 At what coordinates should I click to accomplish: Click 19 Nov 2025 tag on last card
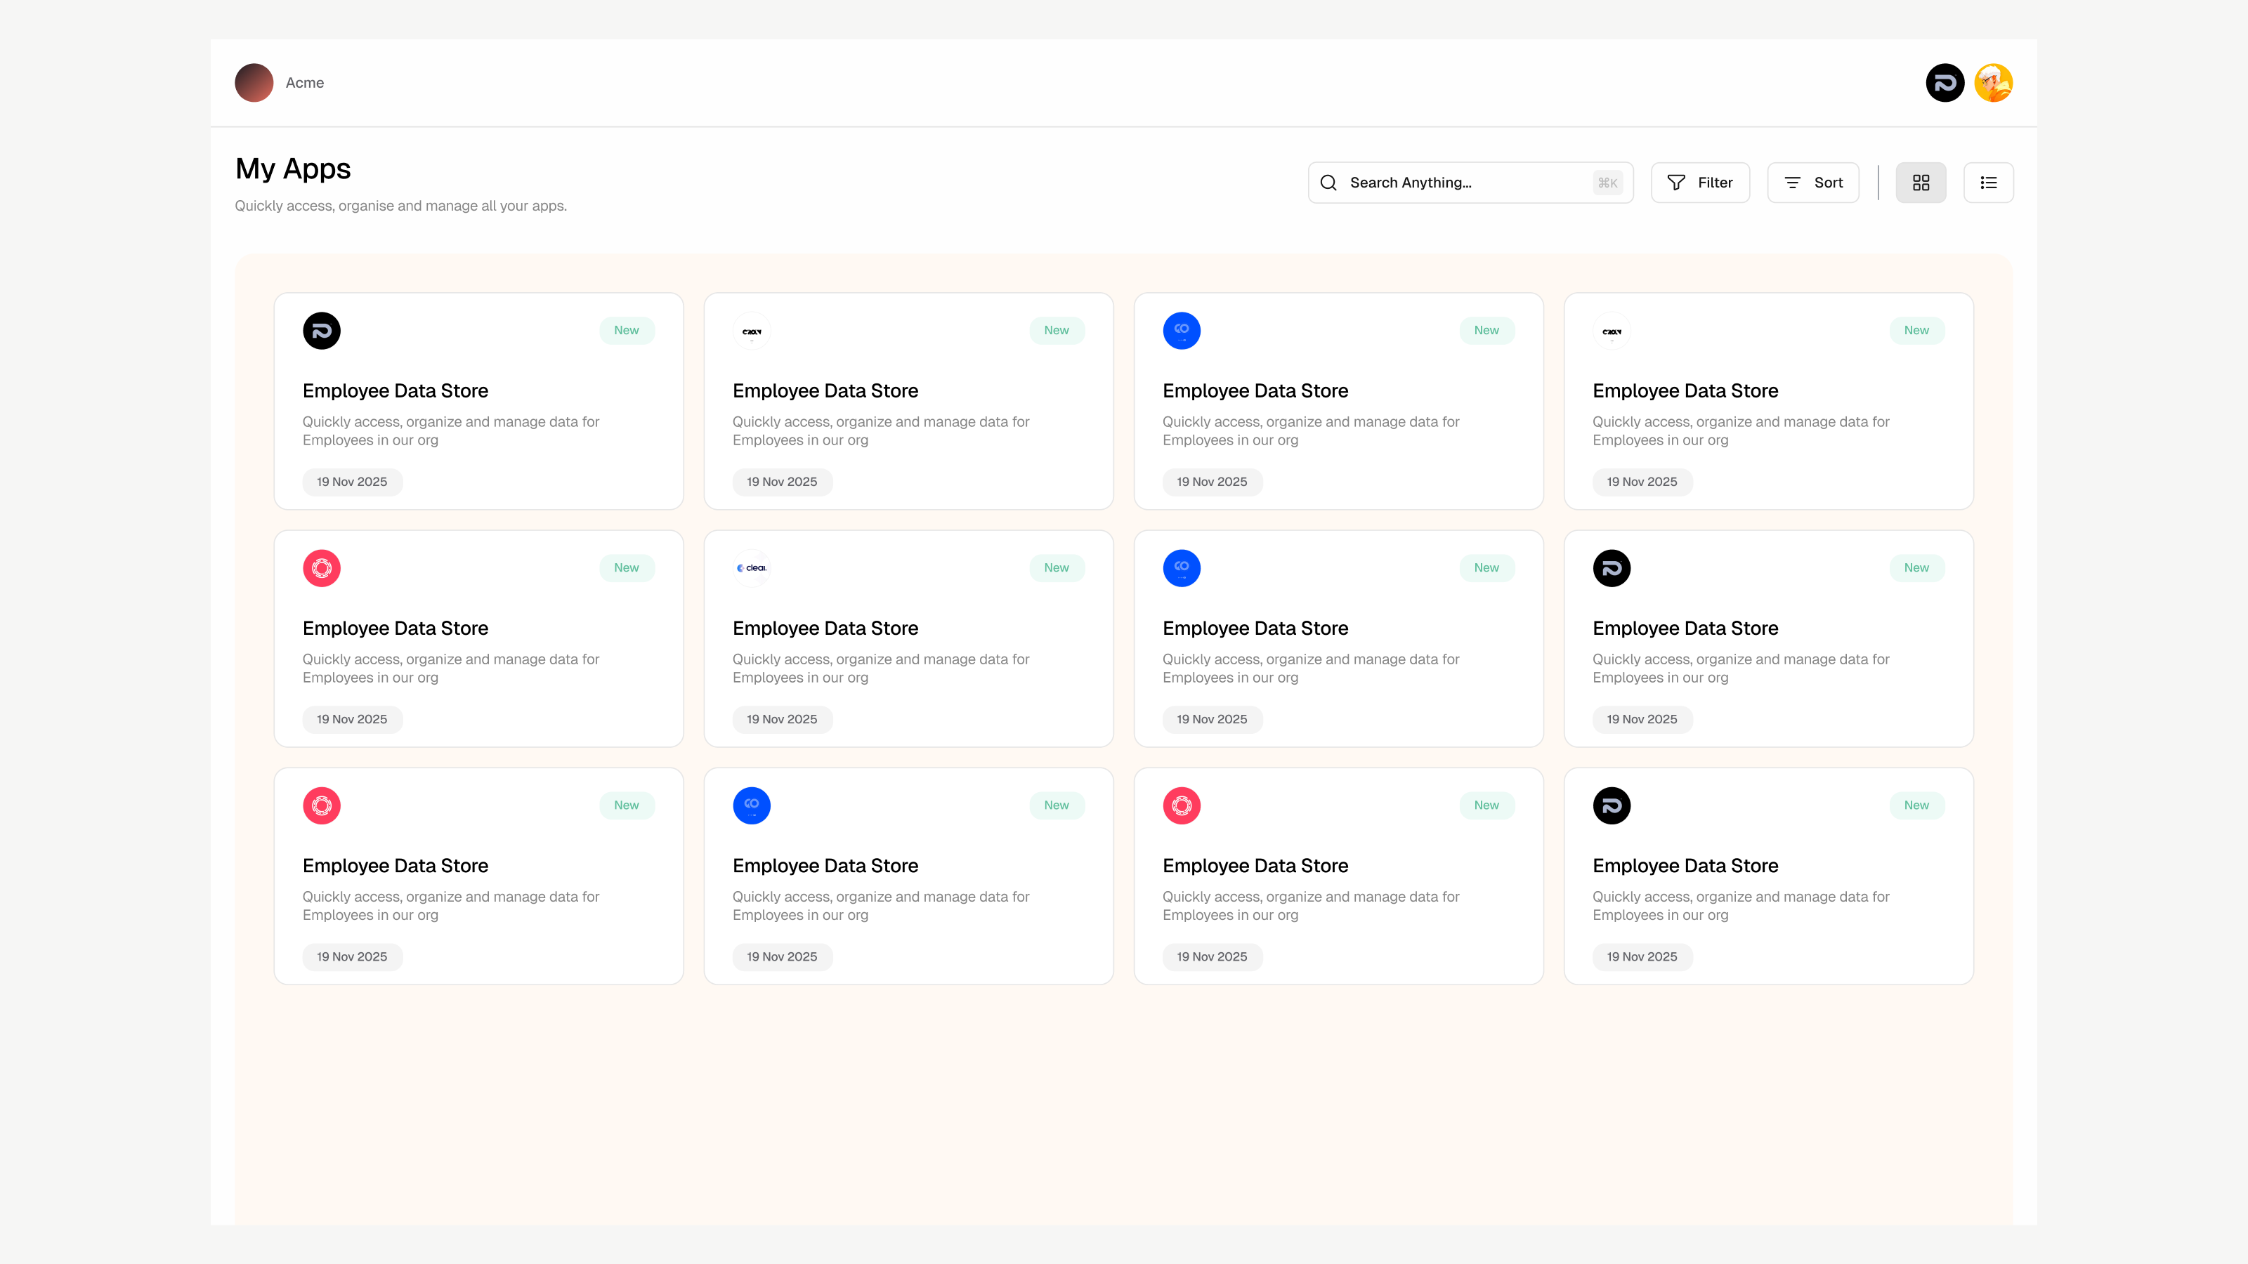tap(1642, 956)
